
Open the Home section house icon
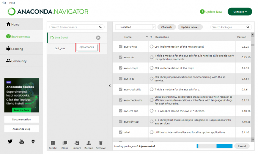point(8,24)
